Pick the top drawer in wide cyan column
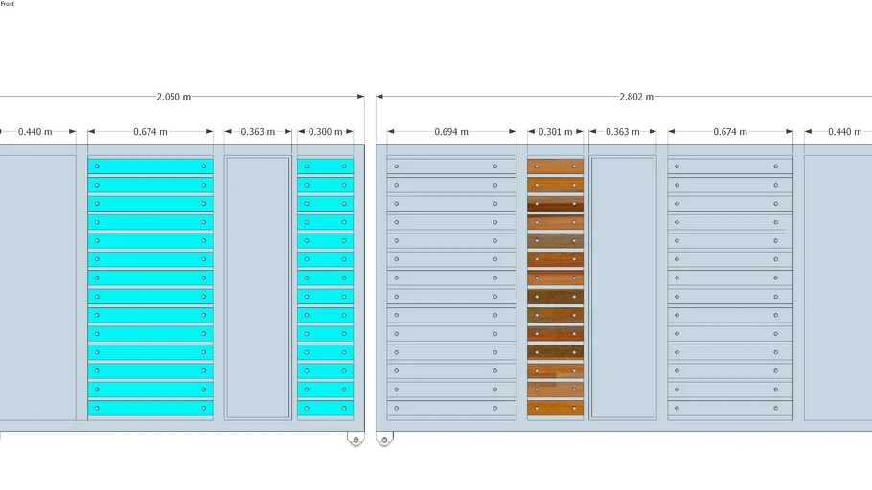The height and width of the screenshot is (490, 872). pyautogui.click(x=150, y=167)
